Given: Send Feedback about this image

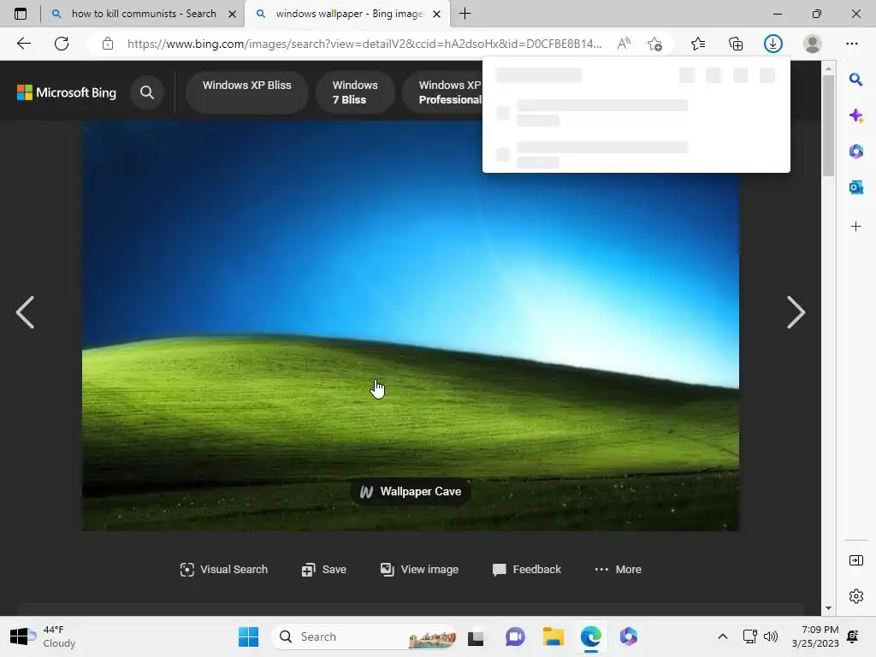Looking at the screenshot, I should tap(527, 569).
